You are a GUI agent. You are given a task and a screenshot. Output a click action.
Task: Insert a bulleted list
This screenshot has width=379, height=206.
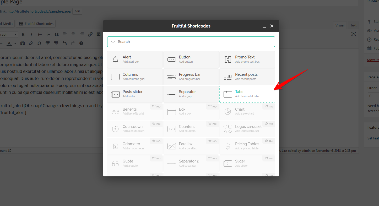tap(40, 34)
